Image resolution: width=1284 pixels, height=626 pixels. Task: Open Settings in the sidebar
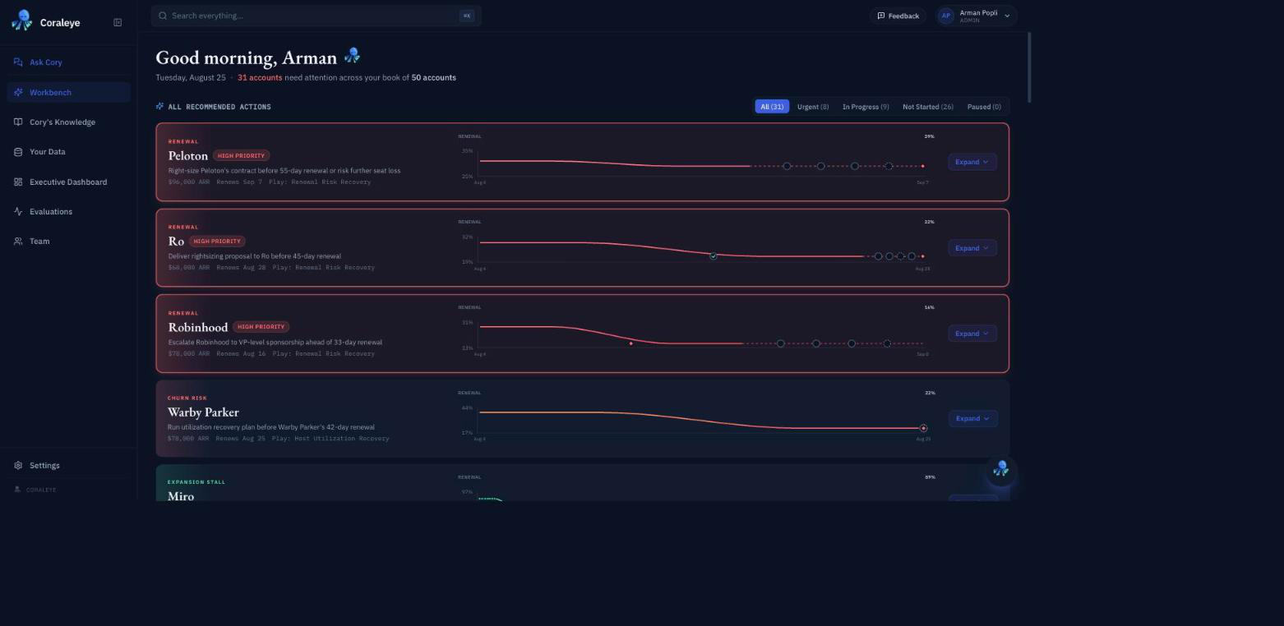(68, 465)
